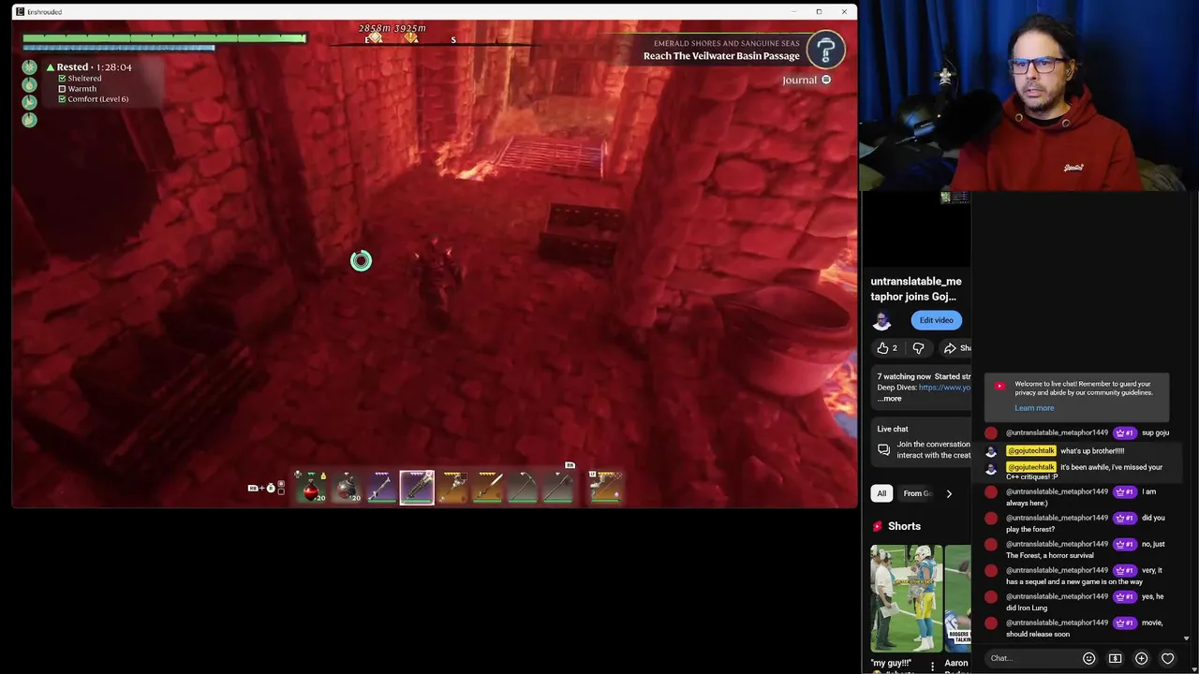Click the Warmth checkbox
This screenshot has height=674, width=1199.
(x=63, y=89)
